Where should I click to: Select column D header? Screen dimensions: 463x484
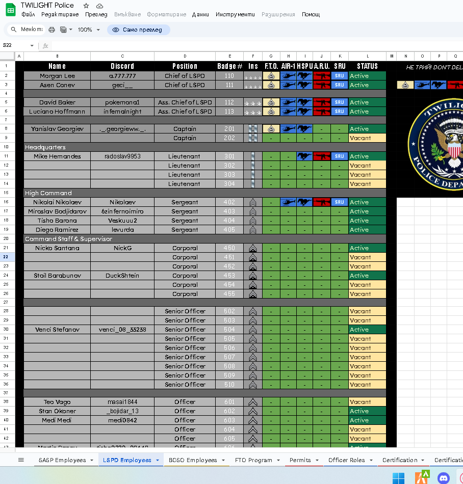click(x=185, y=56)
